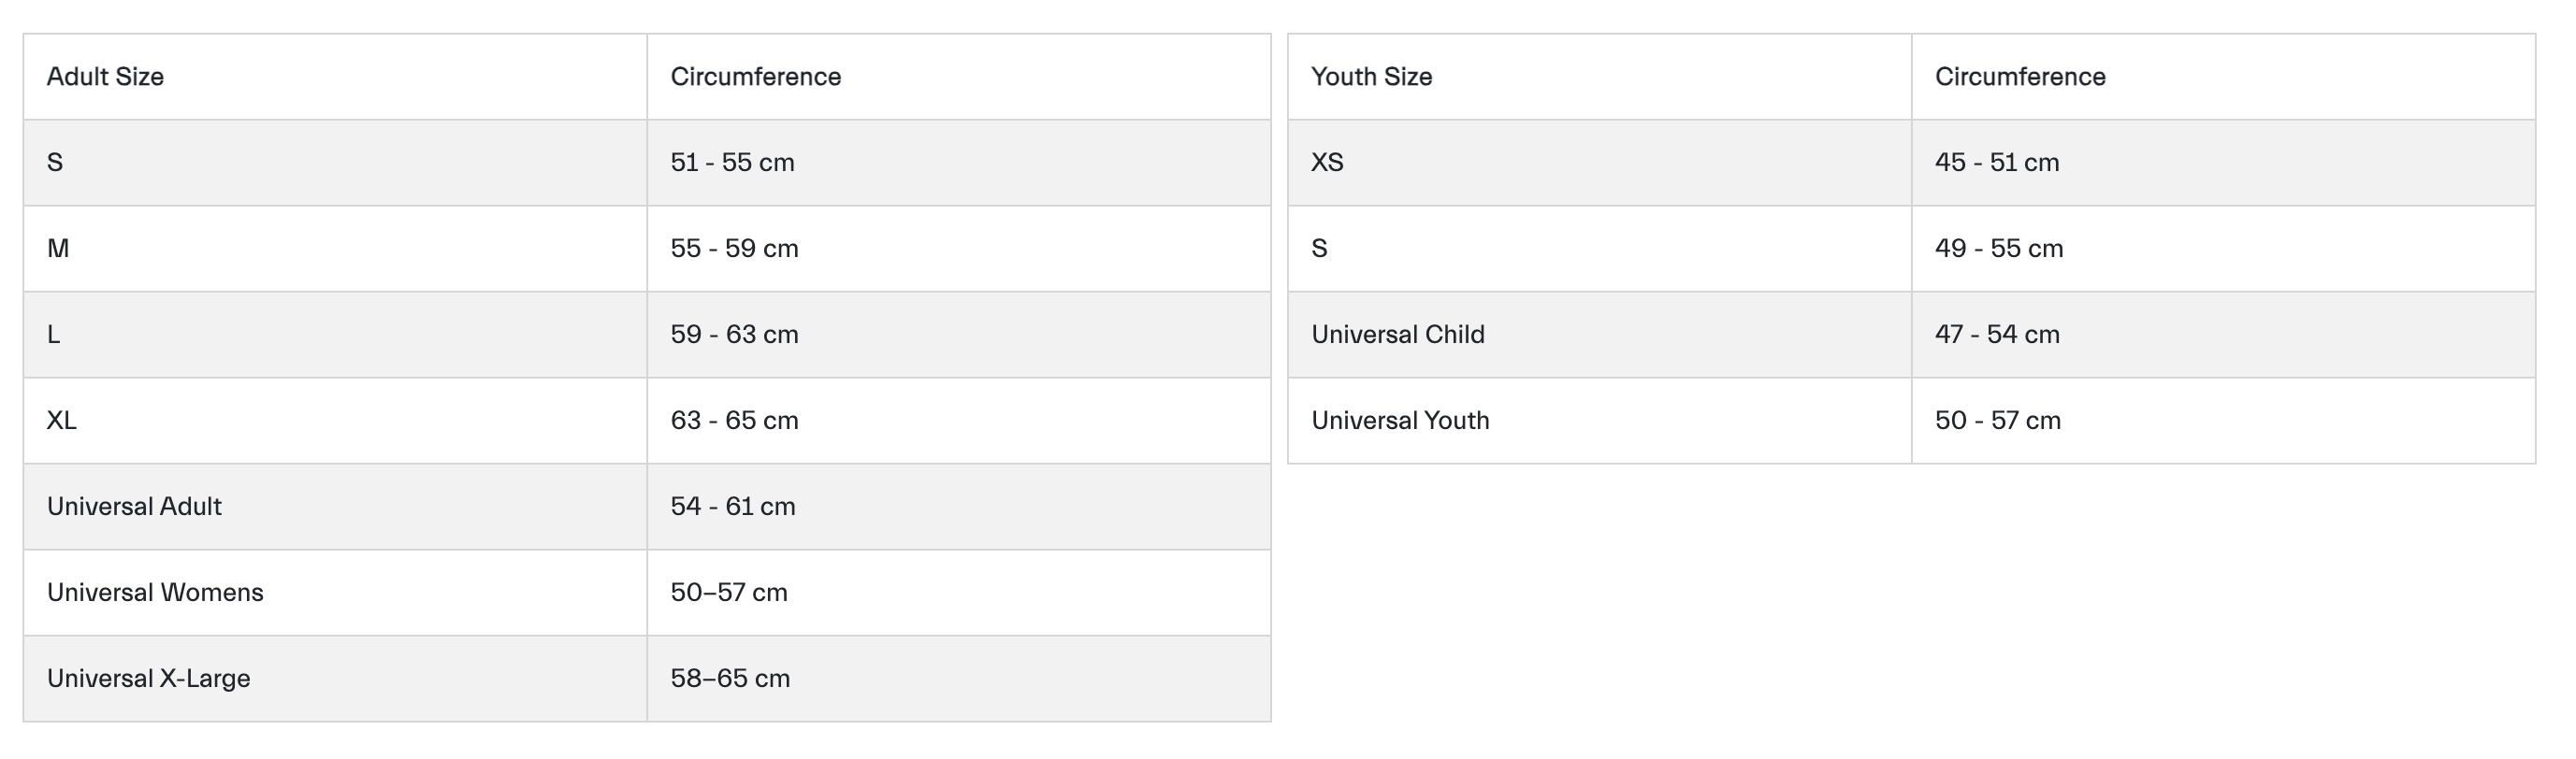Click the 63 - 65 cm circumference value
Screen dimensions: 2576x759
(734, 421)
